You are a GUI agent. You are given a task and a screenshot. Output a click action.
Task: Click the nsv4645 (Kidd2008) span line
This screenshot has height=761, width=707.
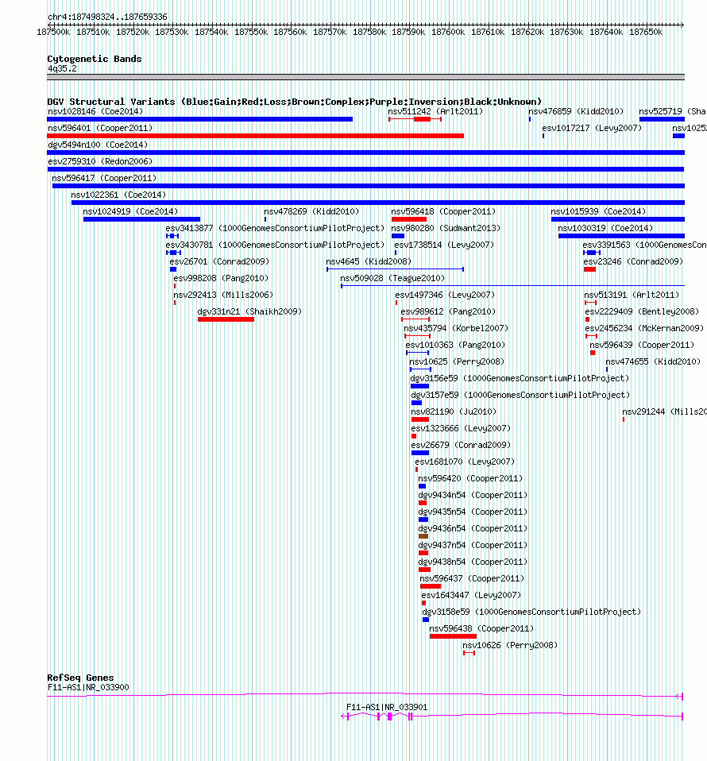(395, 269)
